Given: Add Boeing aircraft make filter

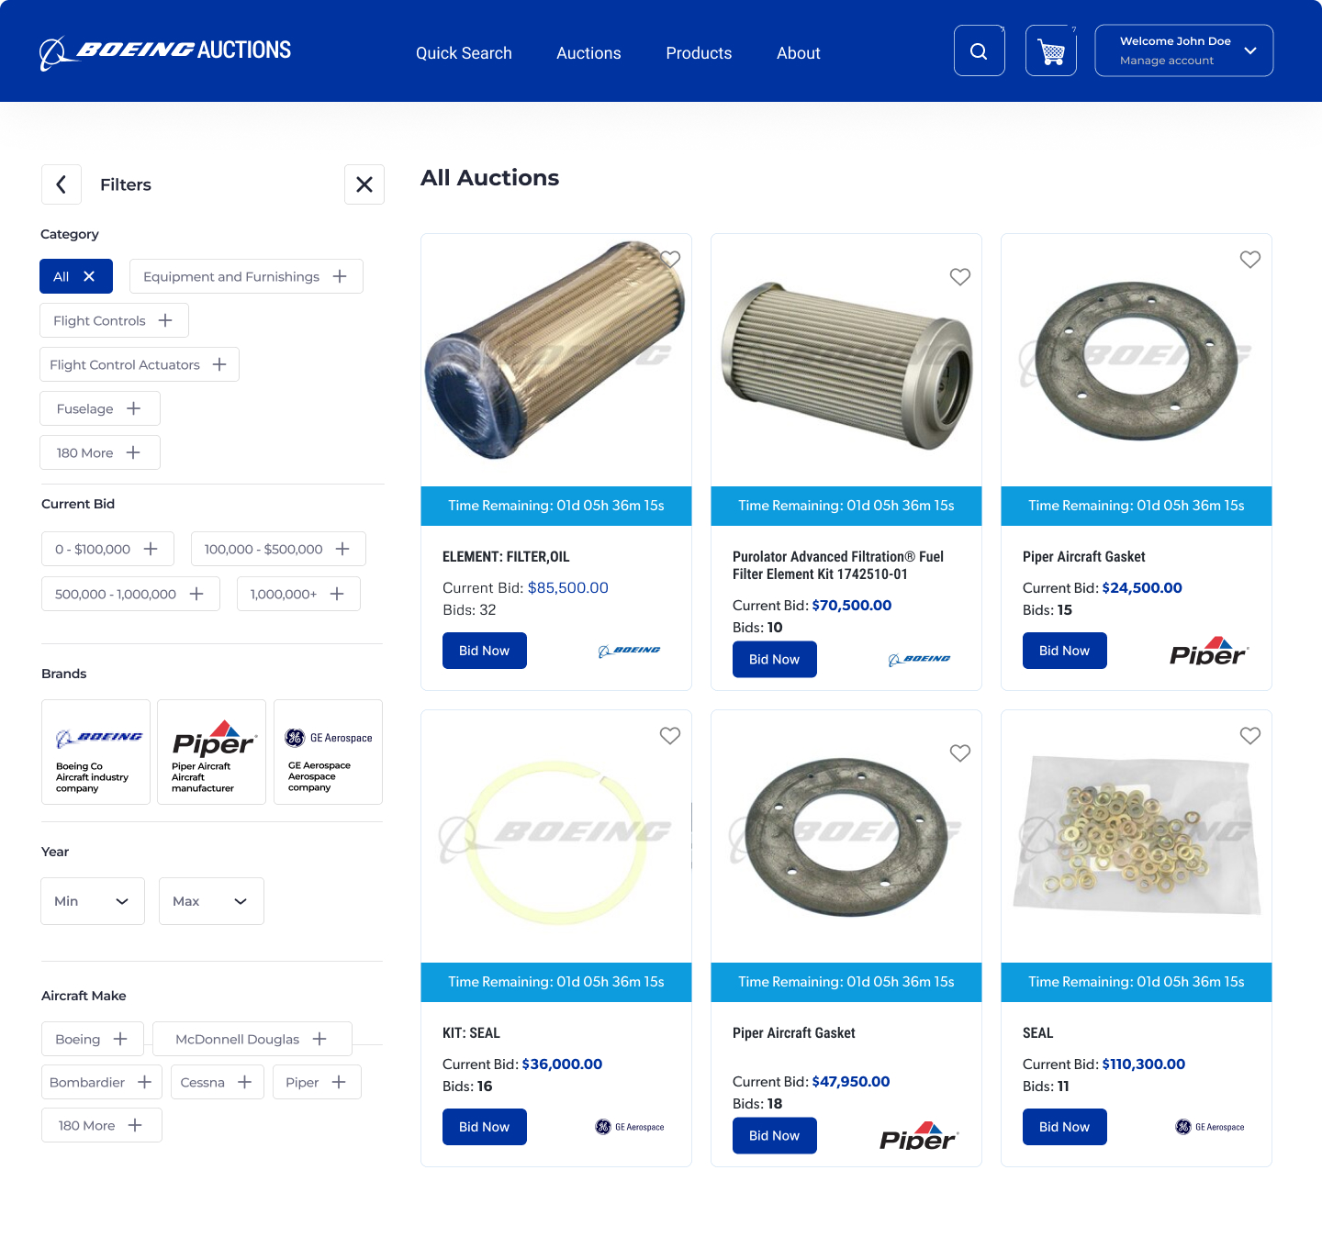Looking at the screenshot, I should 93,1039.
